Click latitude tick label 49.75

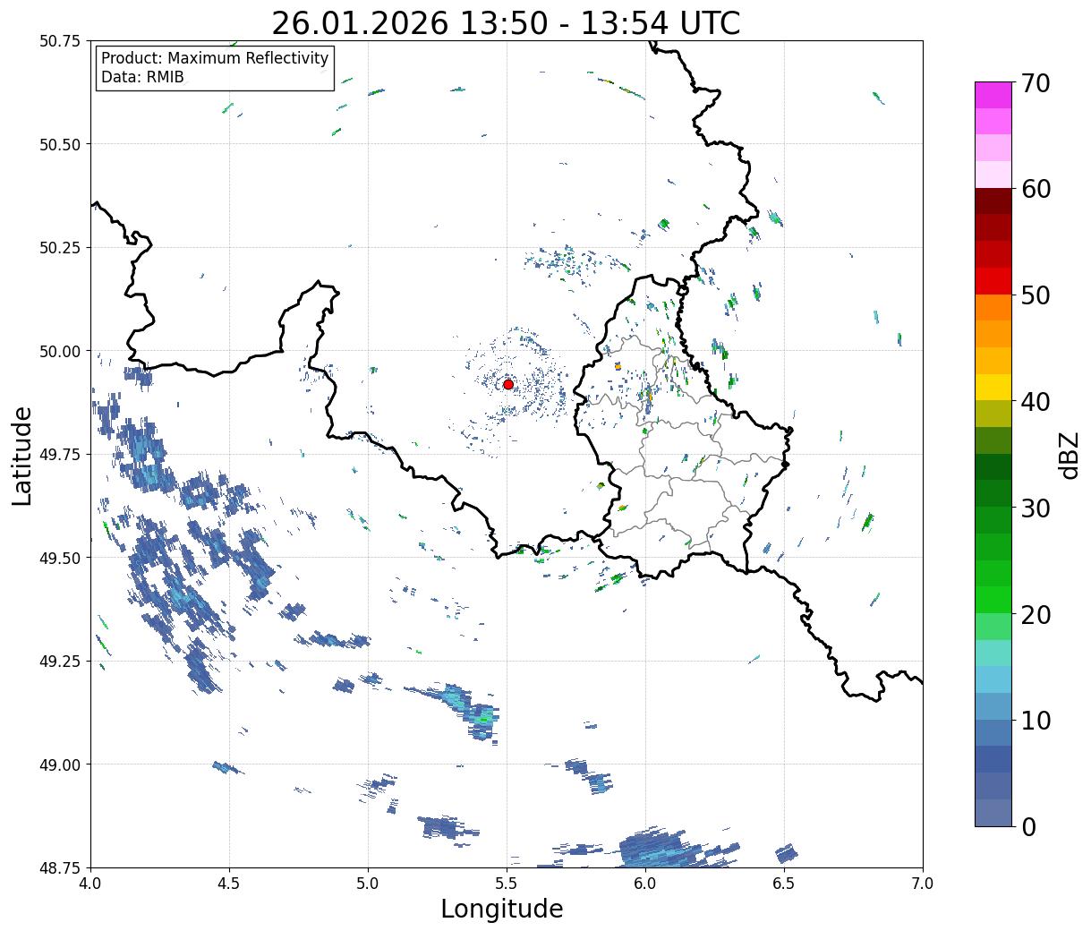pos(60,455)
